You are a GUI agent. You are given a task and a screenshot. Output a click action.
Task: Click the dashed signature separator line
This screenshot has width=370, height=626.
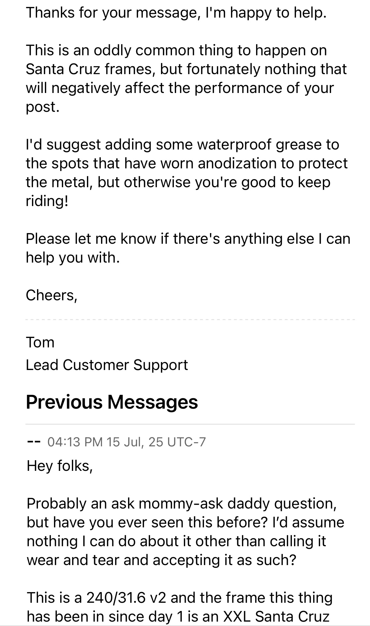(190, 320)
